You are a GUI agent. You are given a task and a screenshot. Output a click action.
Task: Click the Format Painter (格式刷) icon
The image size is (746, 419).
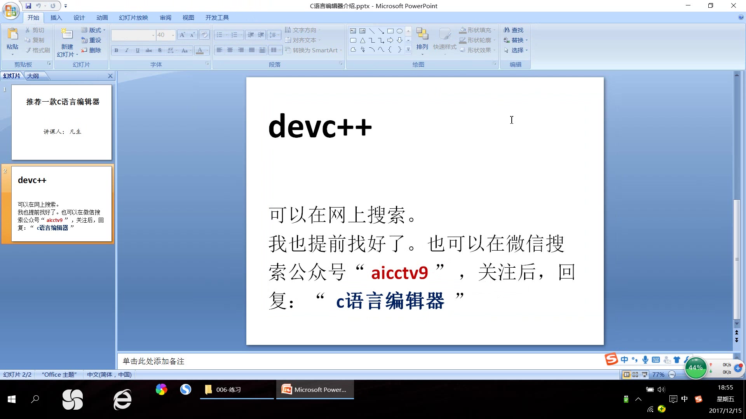[x=37, y=50]
